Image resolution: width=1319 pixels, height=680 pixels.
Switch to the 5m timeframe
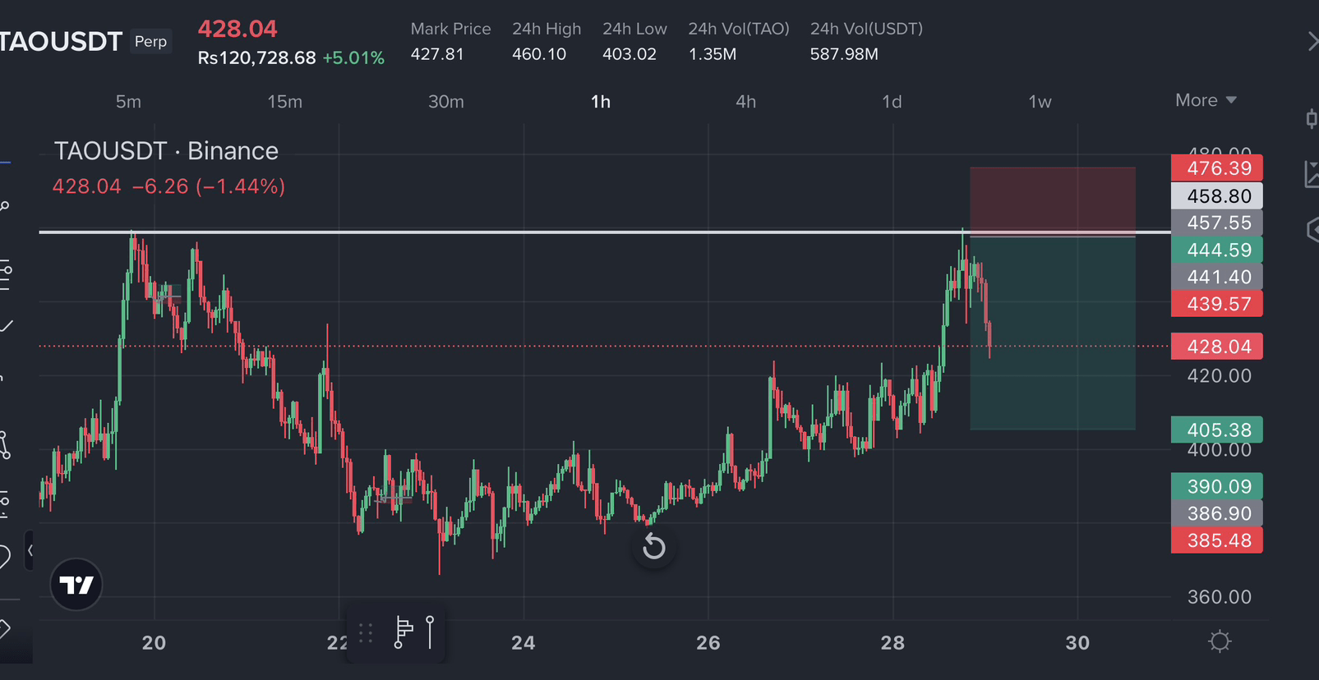[x=128, y=102]
